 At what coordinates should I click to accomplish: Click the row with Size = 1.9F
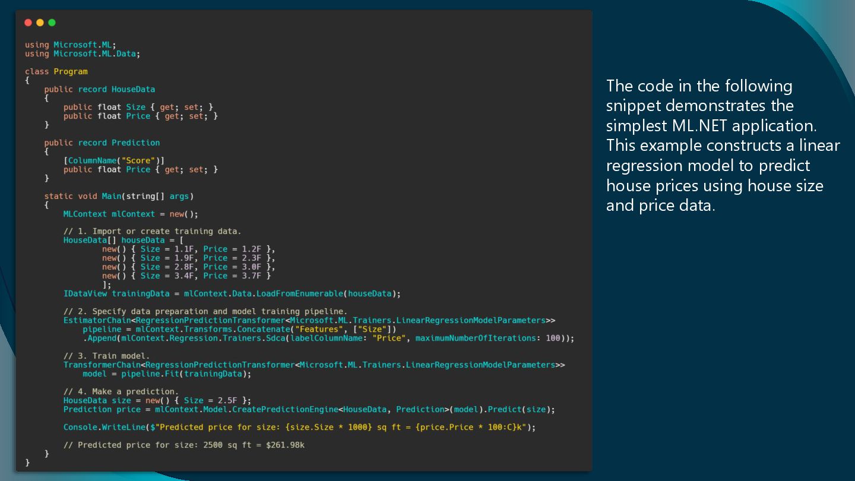point(189,258)
